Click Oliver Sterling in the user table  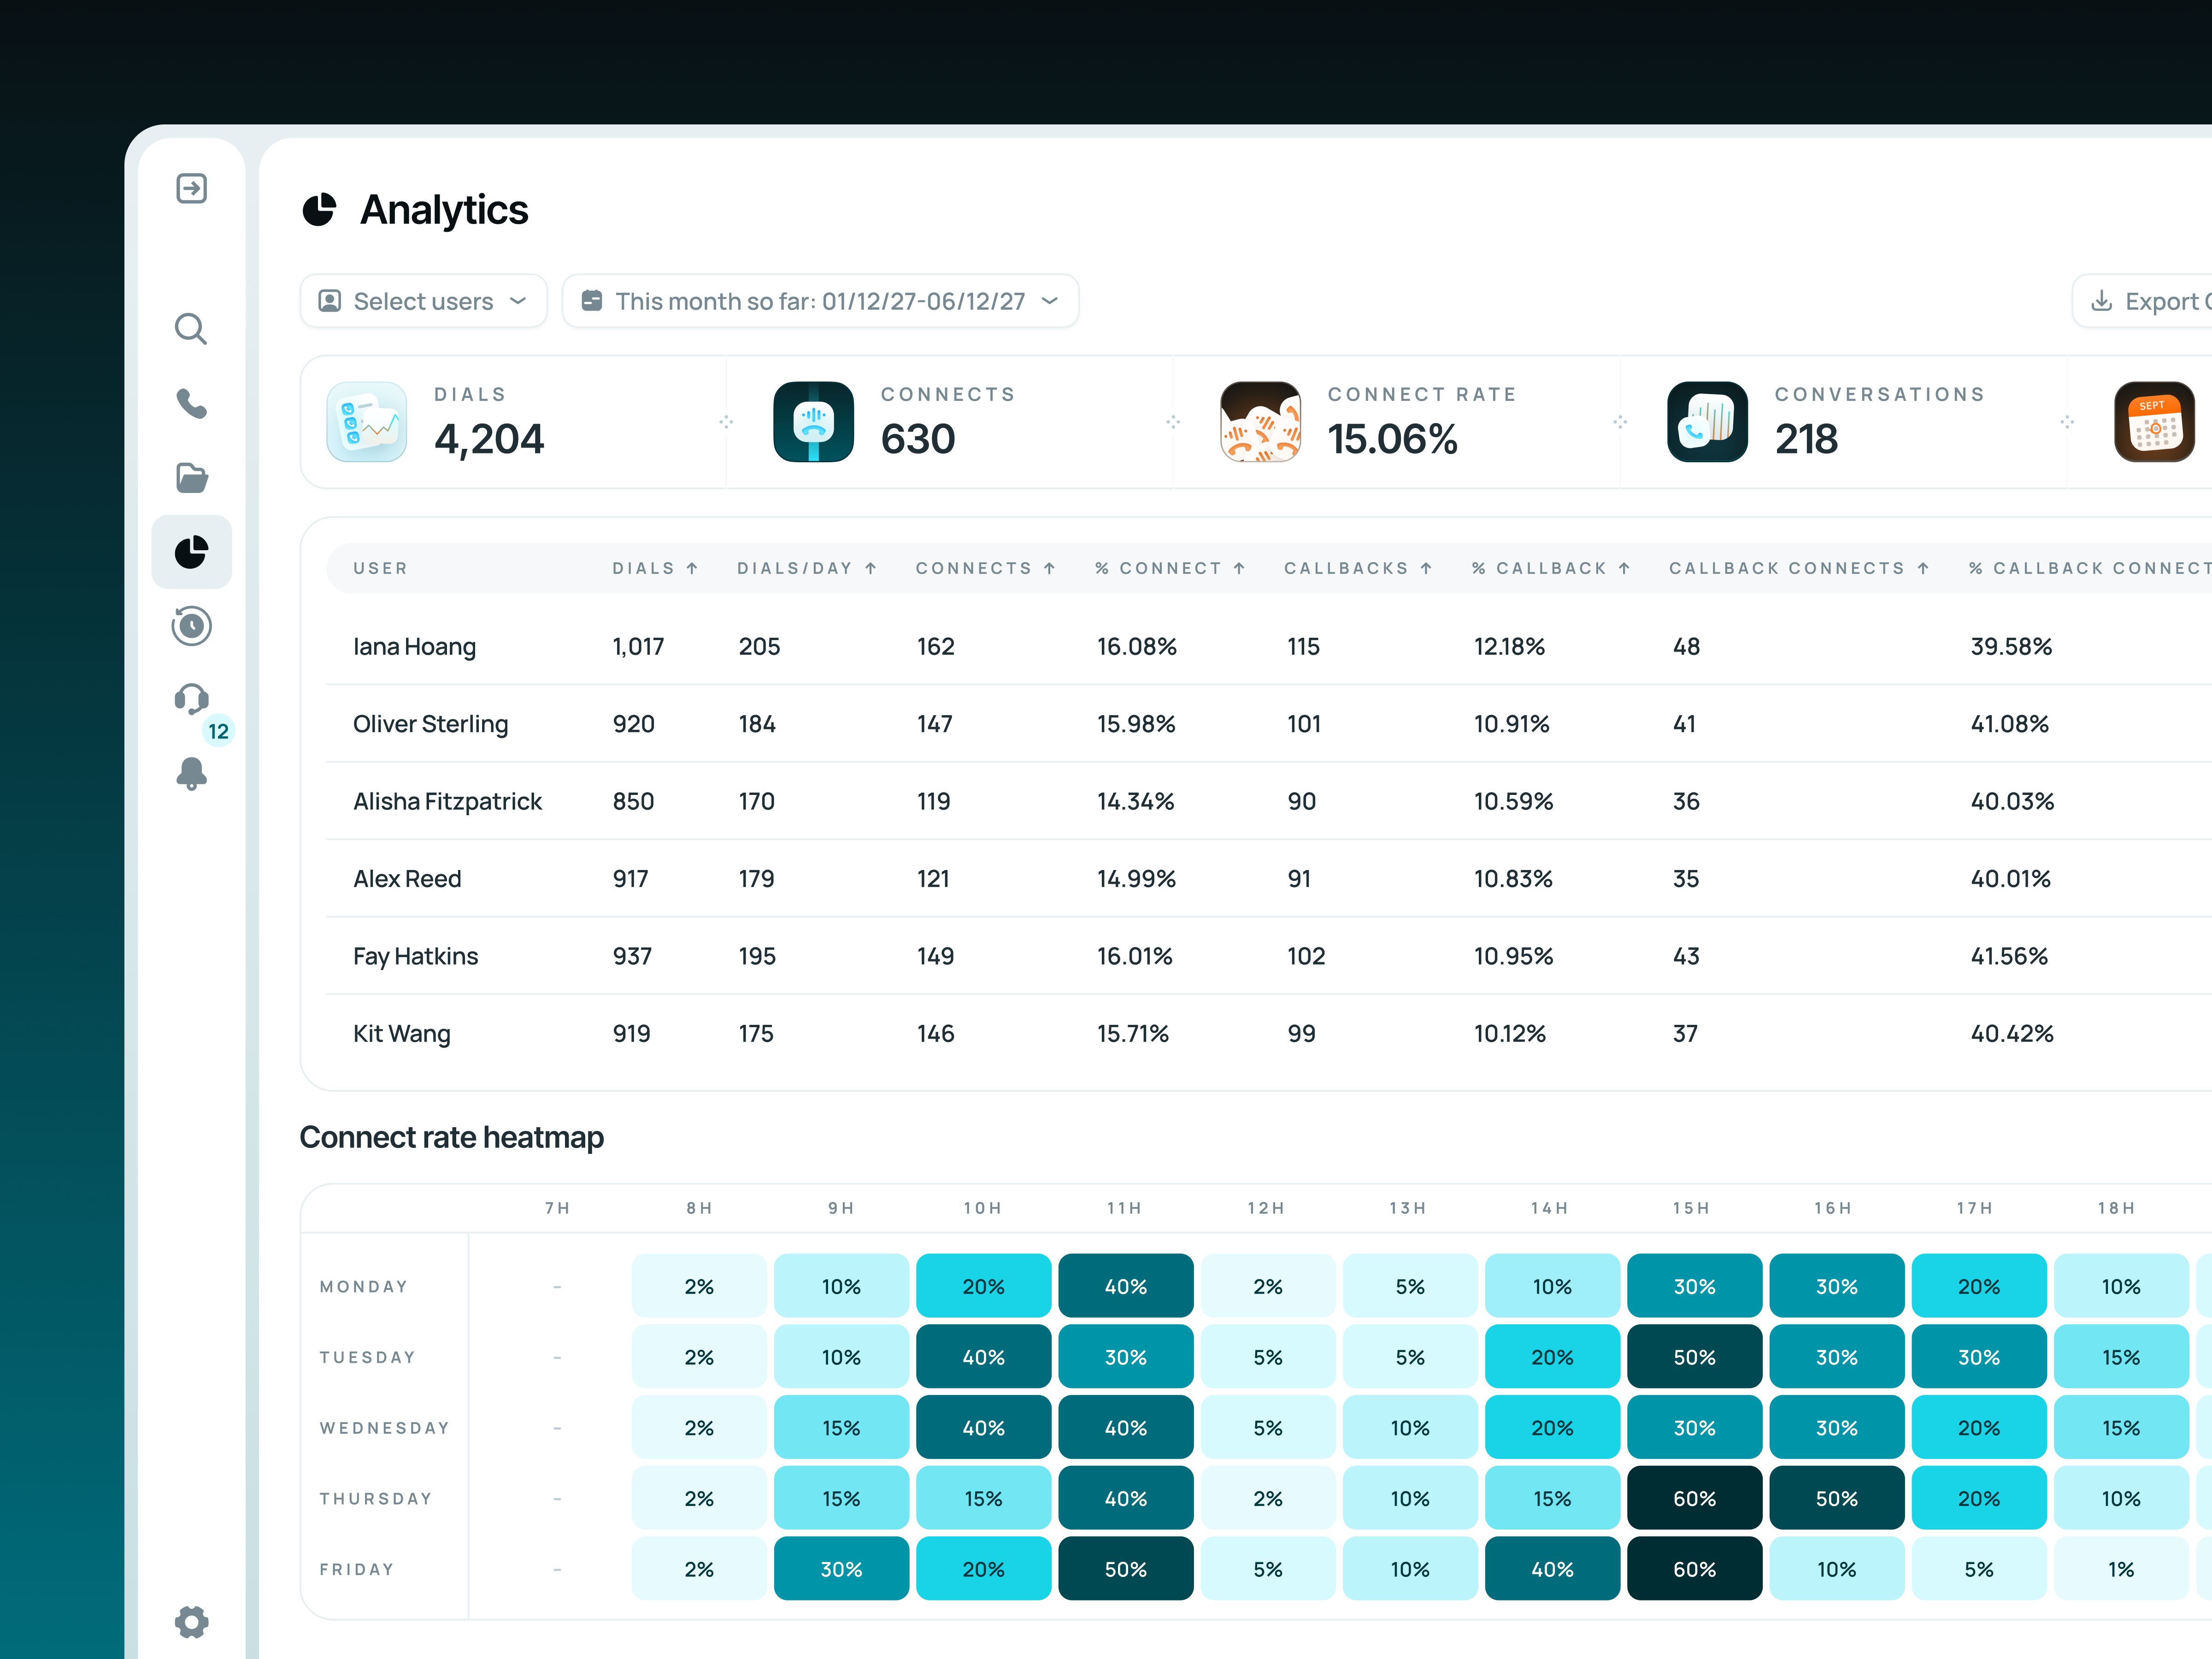(x=430, y=724)
